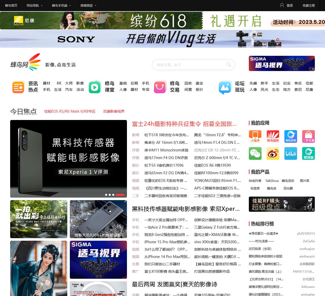This screenshot has width=325, height=296.
Task: Open the iPhone 15 Pro Max相机参 article
Action: [167, 242]
